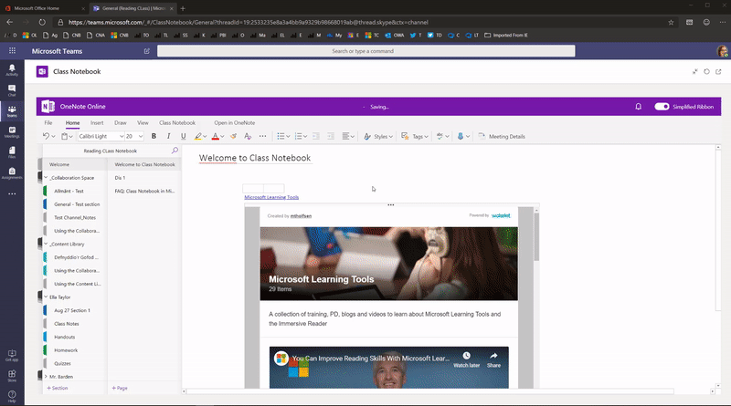The image size is (731, 406).
Task: Expand the tab to full screen
Action: [x=694, y=72]
